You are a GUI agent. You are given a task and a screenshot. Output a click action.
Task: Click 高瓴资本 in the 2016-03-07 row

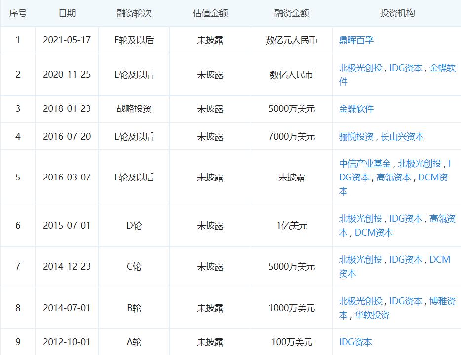[394, 177]
